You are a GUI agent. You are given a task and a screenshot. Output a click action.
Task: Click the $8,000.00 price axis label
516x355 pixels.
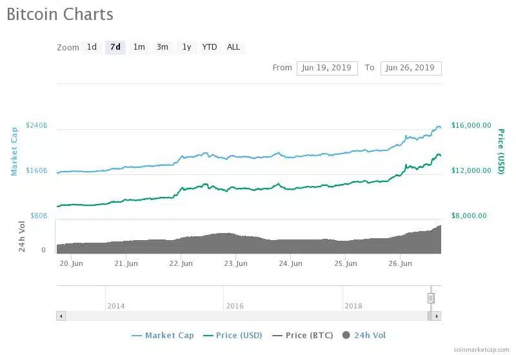[469, 216]
